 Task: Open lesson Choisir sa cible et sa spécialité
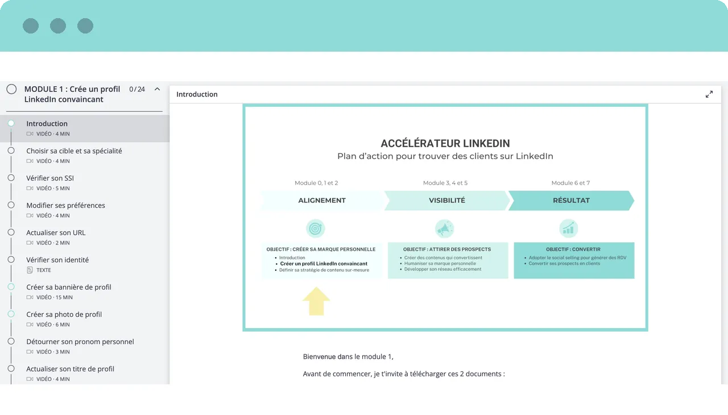click(85, 156)
